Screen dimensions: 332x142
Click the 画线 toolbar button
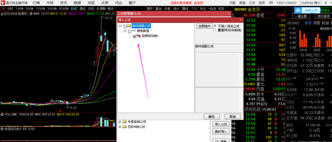click(185, 9)
